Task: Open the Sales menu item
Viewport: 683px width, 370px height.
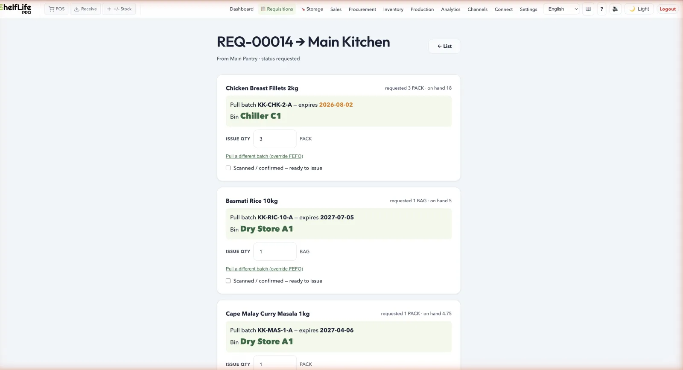Action: [x=336, y=9]
